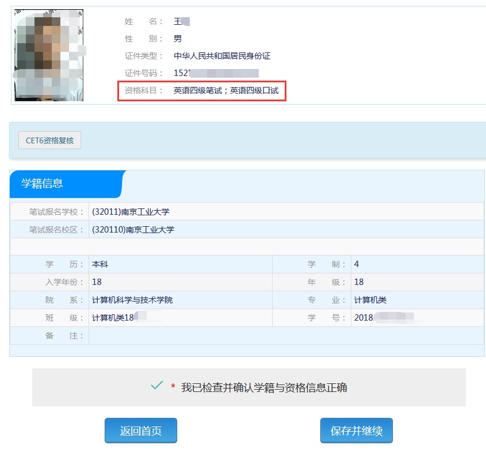Click the red asterisk beside the confirmation text
Screen dimensions: 486x453
173,387
